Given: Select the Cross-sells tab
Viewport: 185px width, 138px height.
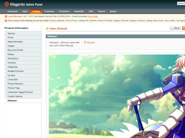Looking at the screenshot, I should pyautogui.click(x=23, y=80).
